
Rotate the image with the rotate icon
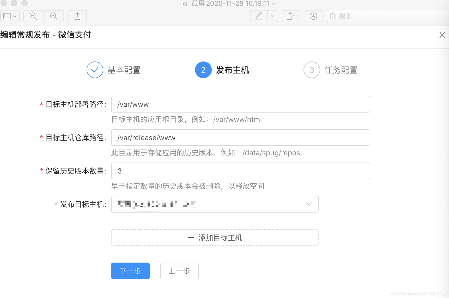tap(290, 16)
